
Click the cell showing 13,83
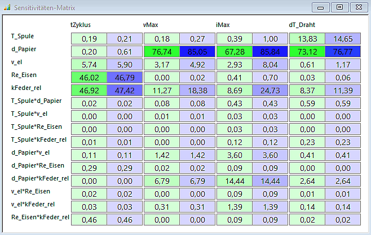tap(307, 38)
